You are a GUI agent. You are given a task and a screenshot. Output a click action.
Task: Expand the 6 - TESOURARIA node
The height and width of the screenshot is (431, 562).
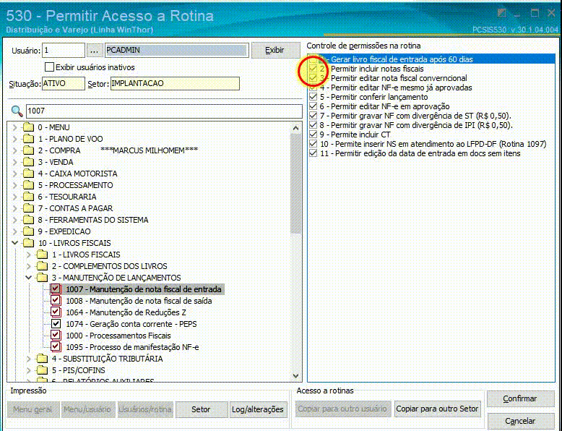[x=14, y=197]
